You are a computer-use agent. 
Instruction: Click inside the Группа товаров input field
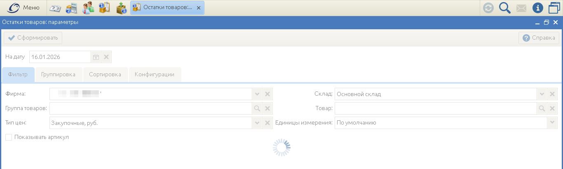(x=150, y=108)
